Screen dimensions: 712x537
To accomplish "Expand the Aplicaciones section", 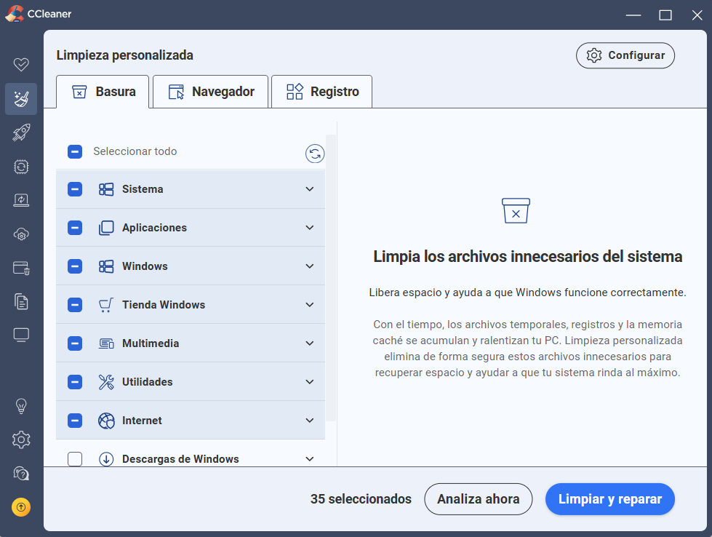I will click(x=310, y=227).
